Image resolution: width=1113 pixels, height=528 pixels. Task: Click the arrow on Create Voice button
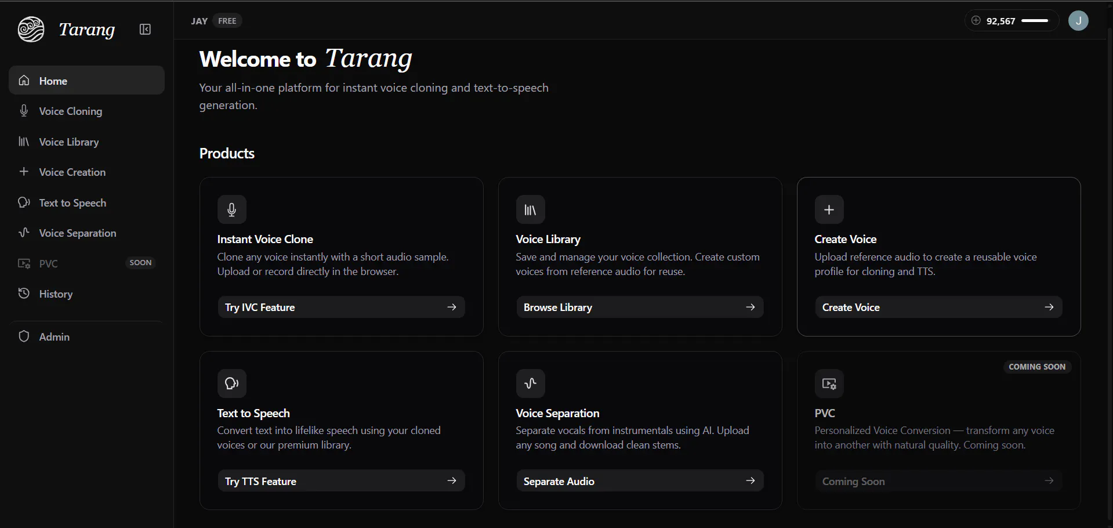(x=1049, y=307)
